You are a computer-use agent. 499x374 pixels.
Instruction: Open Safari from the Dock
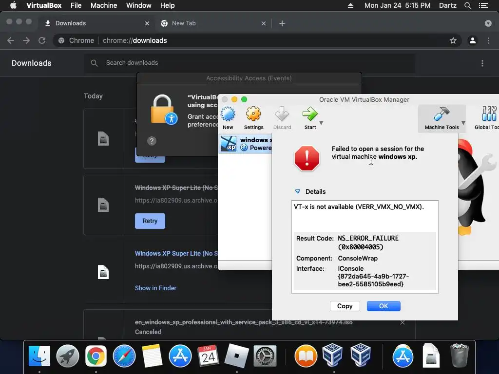(x=124, y=356)
